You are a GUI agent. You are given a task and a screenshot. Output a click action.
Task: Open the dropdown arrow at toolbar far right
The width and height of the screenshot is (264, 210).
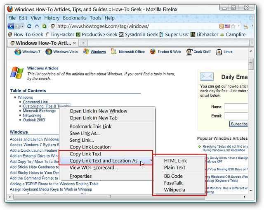tap(252, 26)
